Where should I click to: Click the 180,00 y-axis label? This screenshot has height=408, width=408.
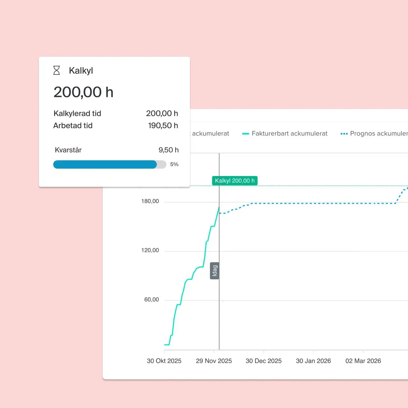coord(150,201)
